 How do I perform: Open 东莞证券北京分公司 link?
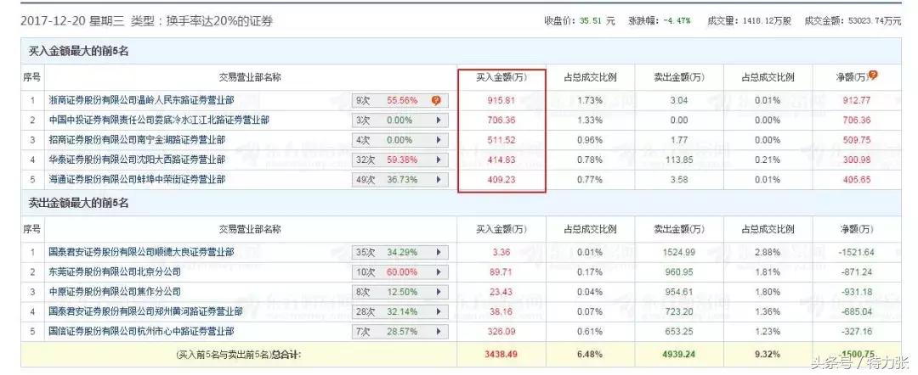pyautogui.click(x=115, y=272)
